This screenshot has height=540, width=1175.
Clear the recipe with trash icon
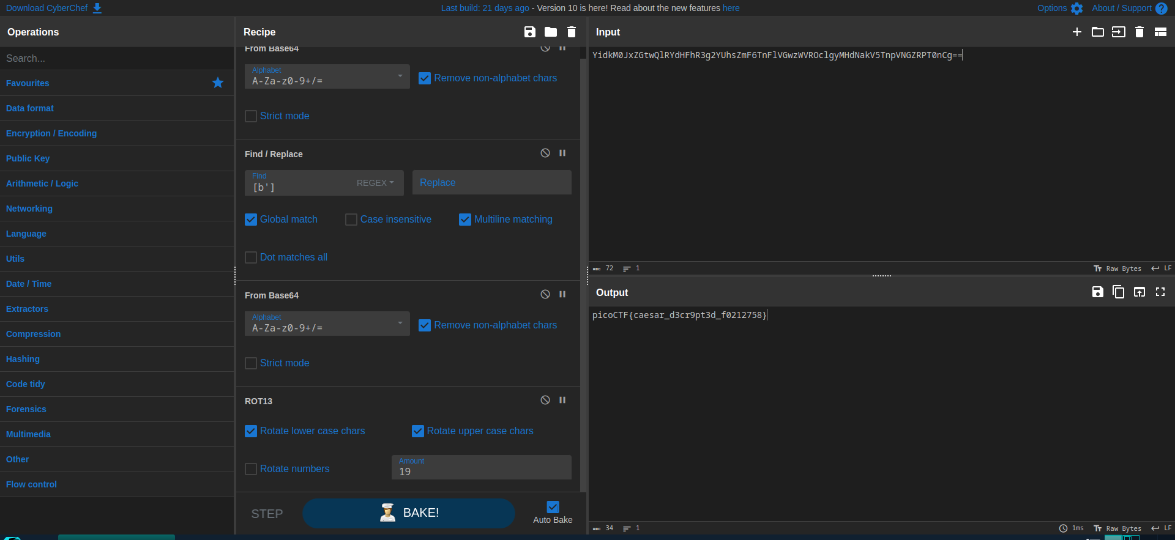pos(572,32)
